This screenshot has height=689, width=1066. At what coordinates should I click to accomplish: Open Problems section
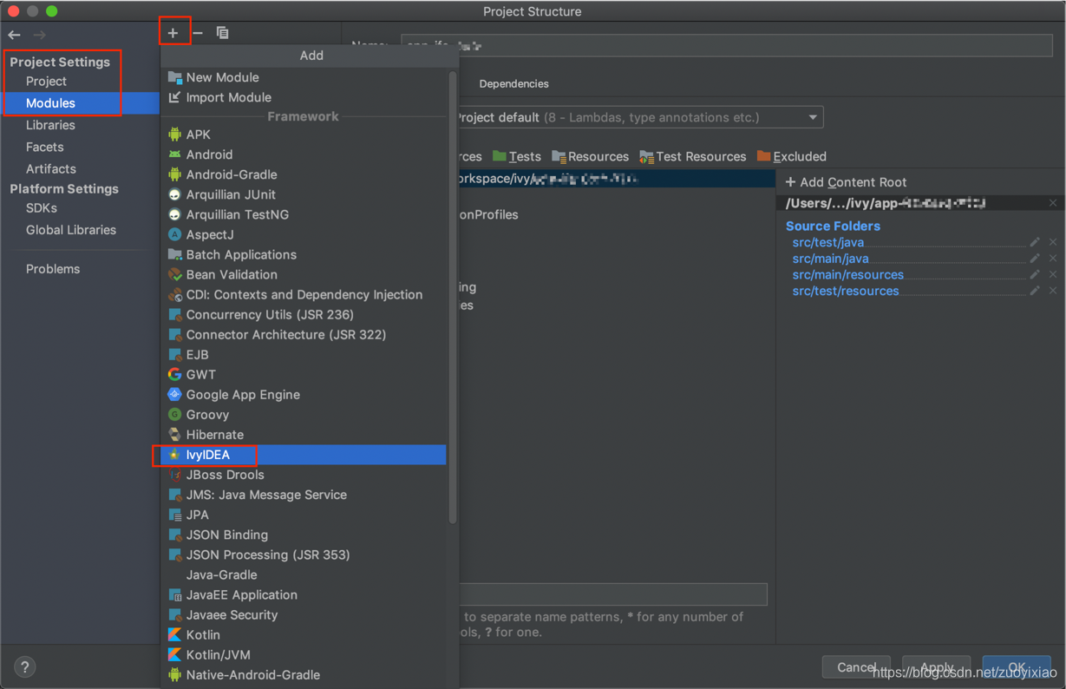point(53,269)
